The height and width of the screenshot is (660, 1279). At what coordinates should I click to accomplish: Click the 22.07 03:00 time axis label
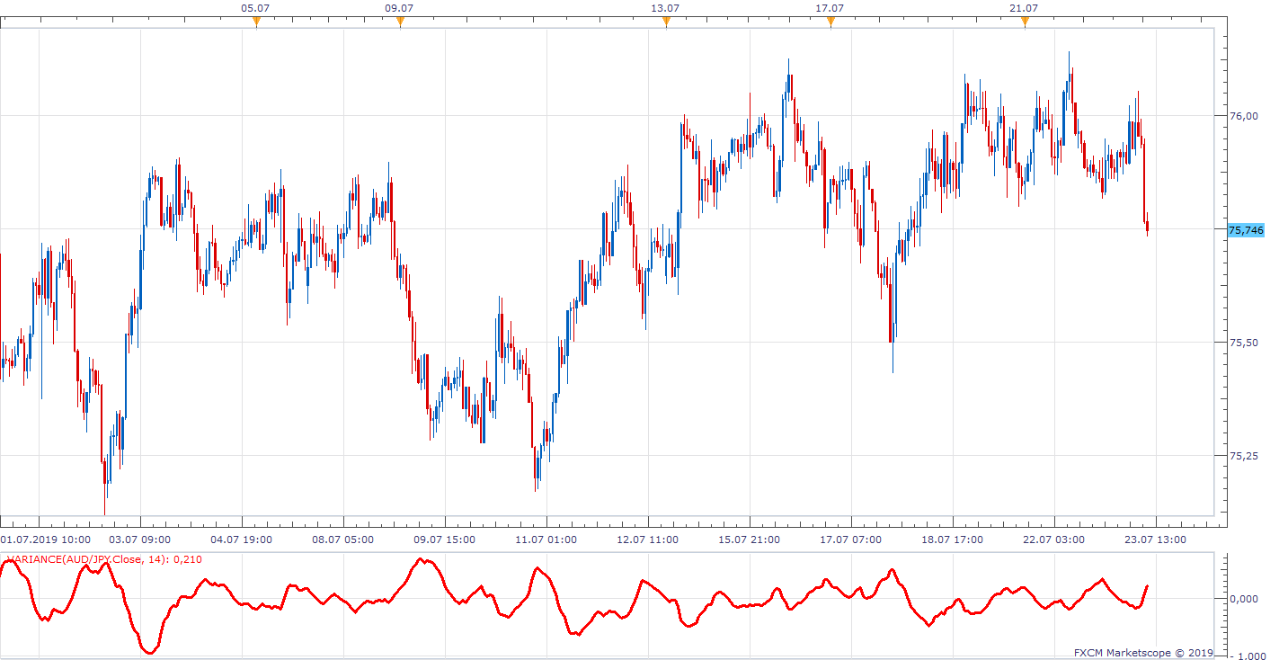click(1054, 540)
